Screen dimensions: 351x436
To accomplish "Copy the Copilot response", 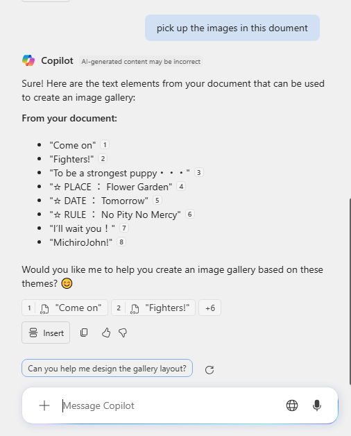I will point(84,333).
